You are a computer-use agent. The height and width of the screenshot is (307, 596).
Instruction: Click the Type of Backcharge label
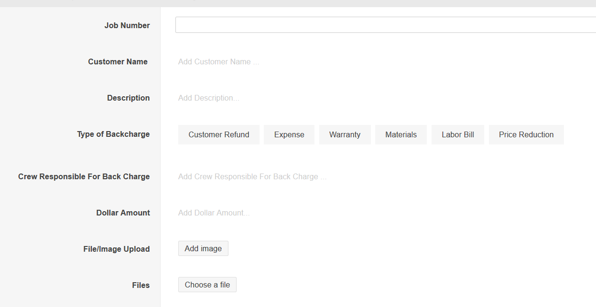113,134
